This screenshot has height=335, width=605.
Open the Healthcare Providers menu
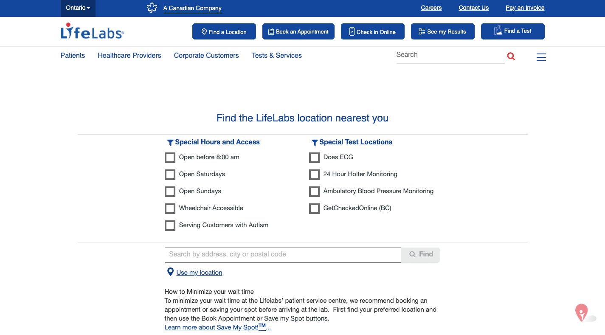pyautogui.click(x=129, y=56)
